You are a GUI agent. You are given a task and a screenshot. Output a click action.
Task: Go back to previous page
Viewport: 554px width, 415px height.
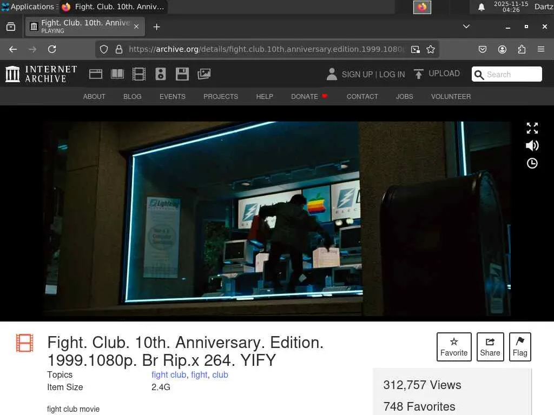click(13, 49)
